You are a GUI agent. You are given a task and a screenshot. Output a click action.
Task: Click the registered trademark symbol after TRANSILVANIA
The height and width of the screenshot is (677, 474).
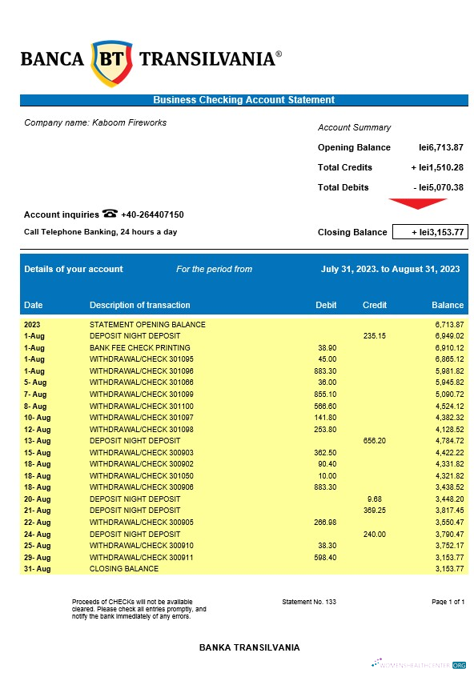point(279,54)
